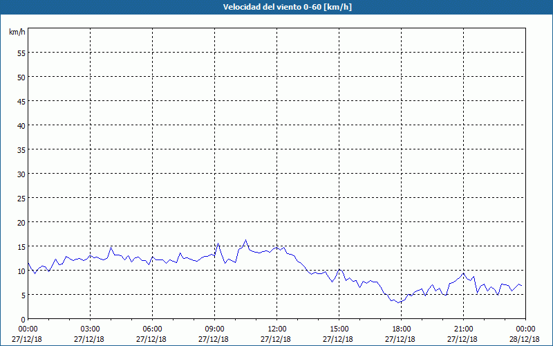Select the '18:00' time label
This screenshot has width=553, height=346.
point(402,329)
